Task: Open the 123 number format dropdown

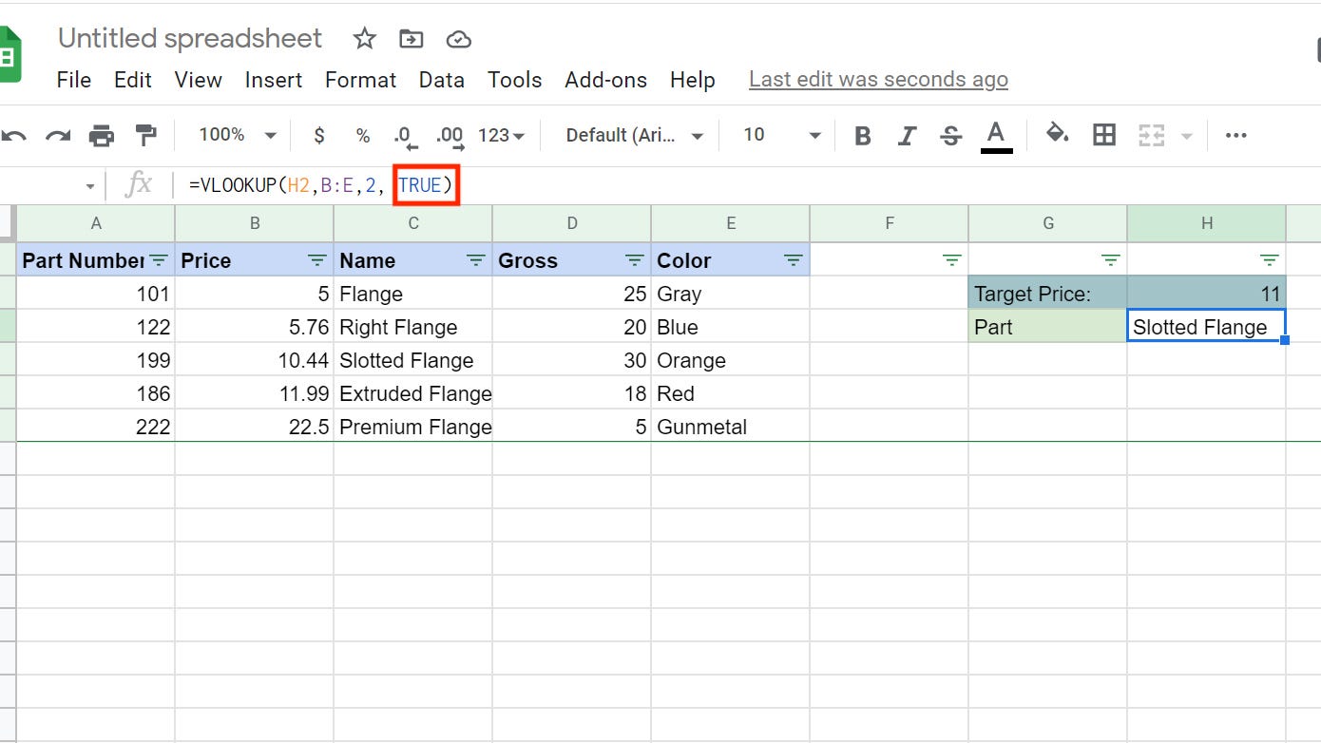Action: (501, 136)
